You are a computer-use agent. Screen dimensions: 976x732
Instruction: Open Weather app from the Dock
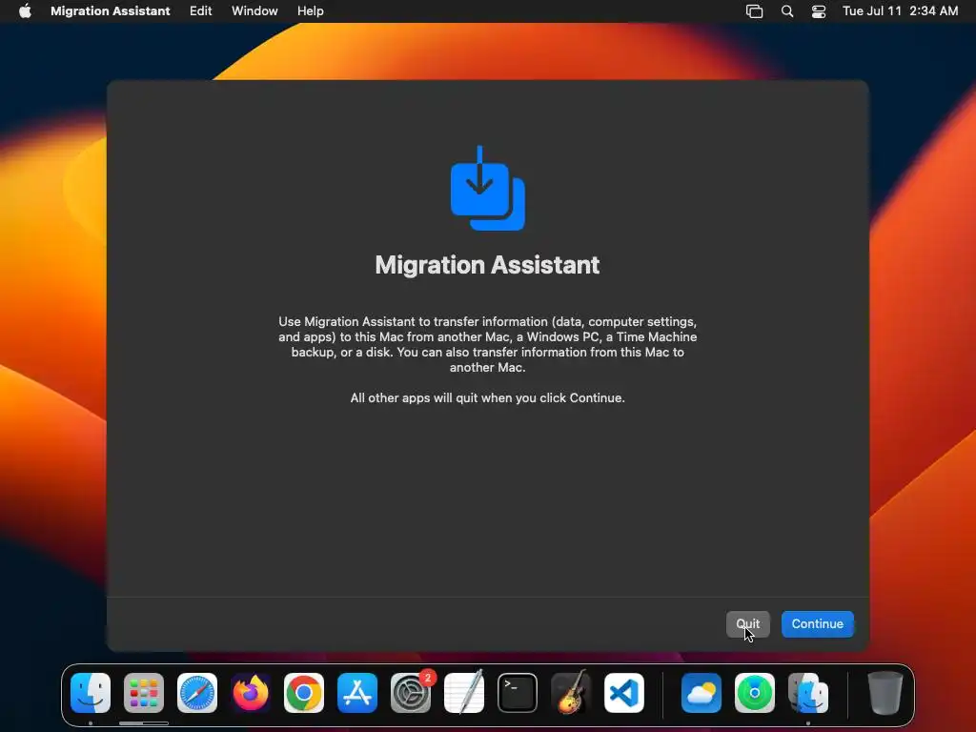coord(701,693)
